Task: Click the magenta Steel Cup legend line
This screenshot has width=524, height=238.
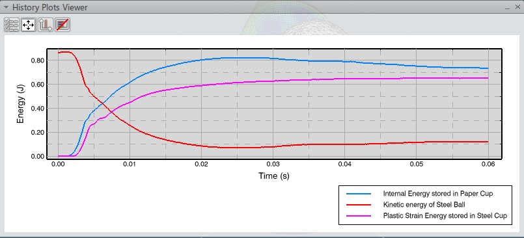Action: pyautogui.click(x=359, y=216)
